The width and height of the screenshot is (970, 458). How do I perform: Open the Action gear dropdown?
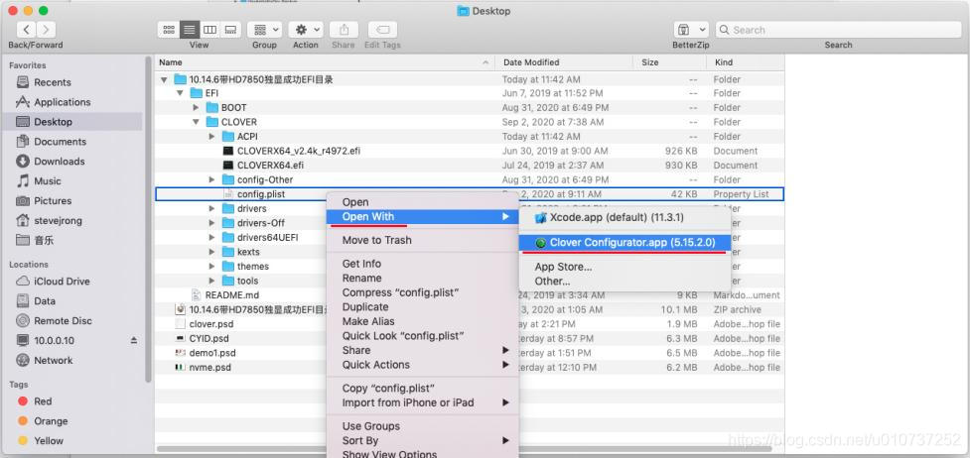306,29
